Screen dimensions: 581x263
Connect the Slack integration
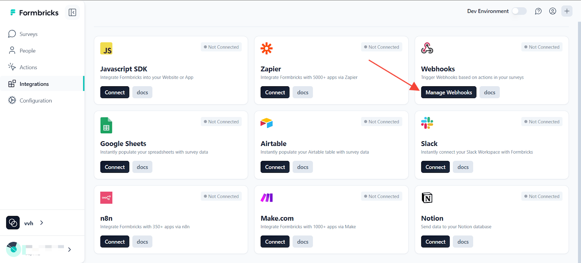pos(435,167)
